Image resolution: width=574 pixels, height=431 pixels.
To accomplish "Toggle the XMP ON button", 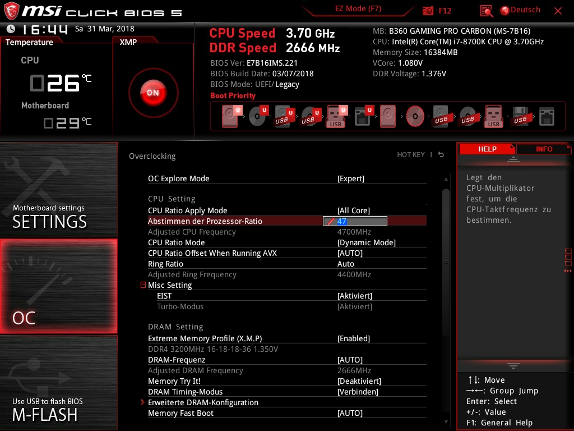I will (153, 93).
